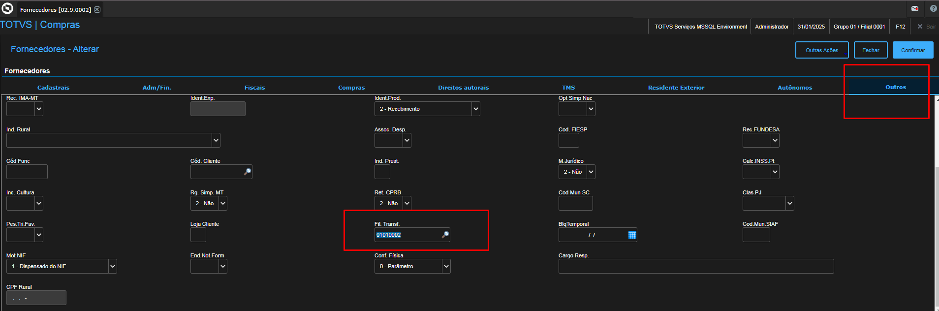The height and width of the screenshot is (311, 939).
Task: Click the CPF Rural field
Action: click(36, 298)
